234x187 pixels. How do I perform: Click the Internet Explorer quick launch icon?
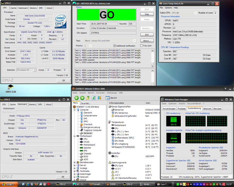tap(28, 184)
